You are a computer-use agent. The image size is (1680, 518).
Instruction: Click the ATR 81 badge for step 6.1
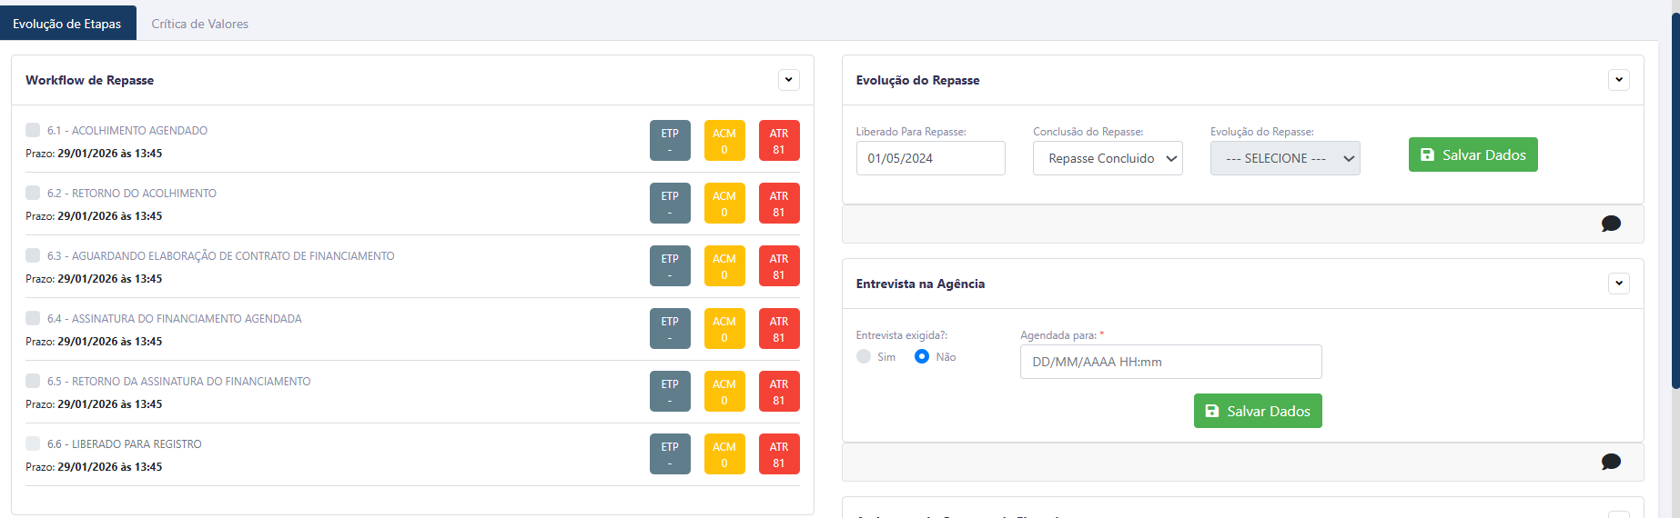pyautogui.click(x=779, y=141)
